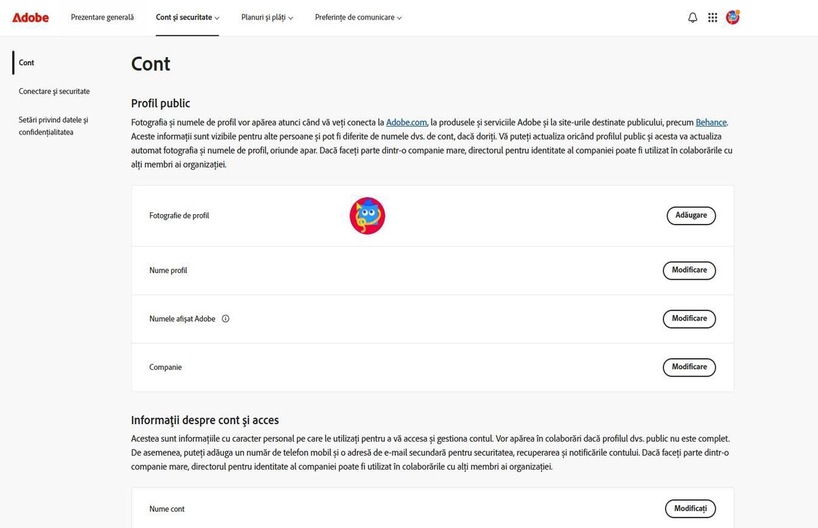
Task: Open Setări privind datele și confidențialitatea
Action: 54,126
